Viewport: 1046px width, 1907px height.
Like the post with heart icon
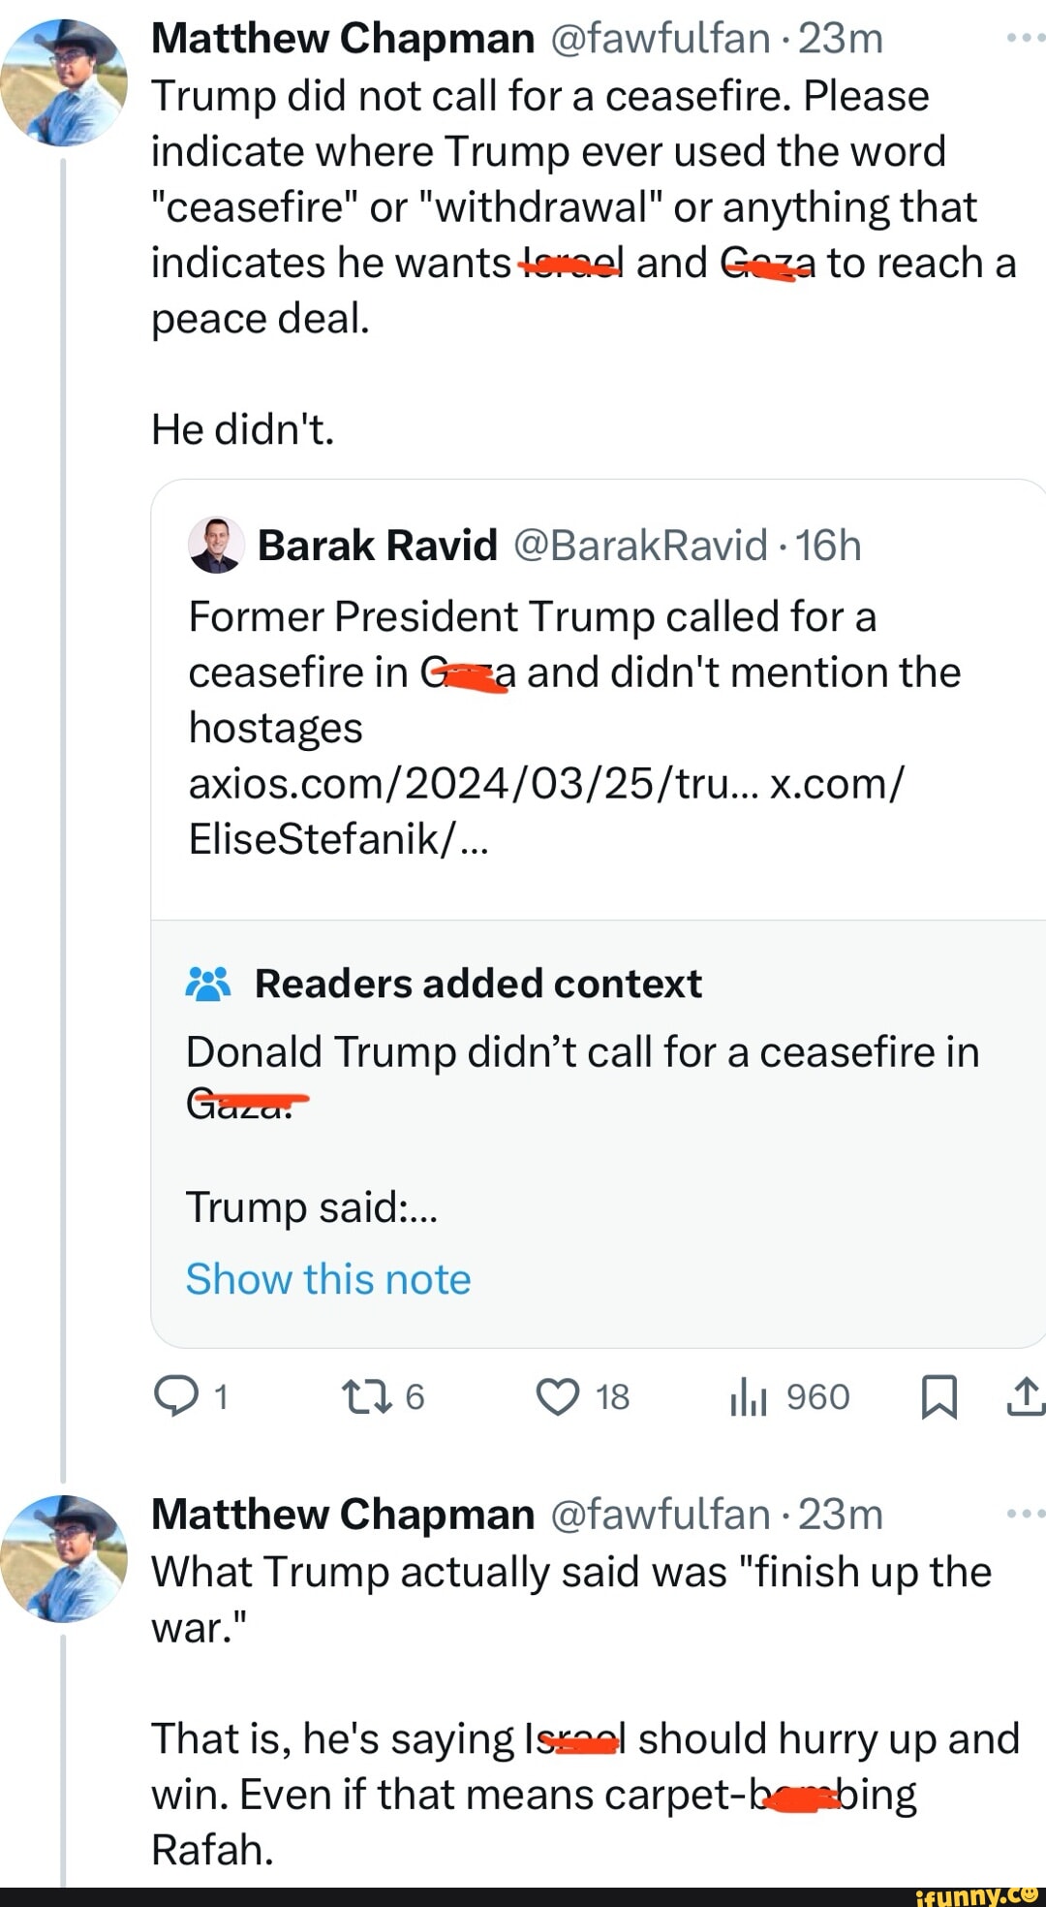pos(558,1396)
